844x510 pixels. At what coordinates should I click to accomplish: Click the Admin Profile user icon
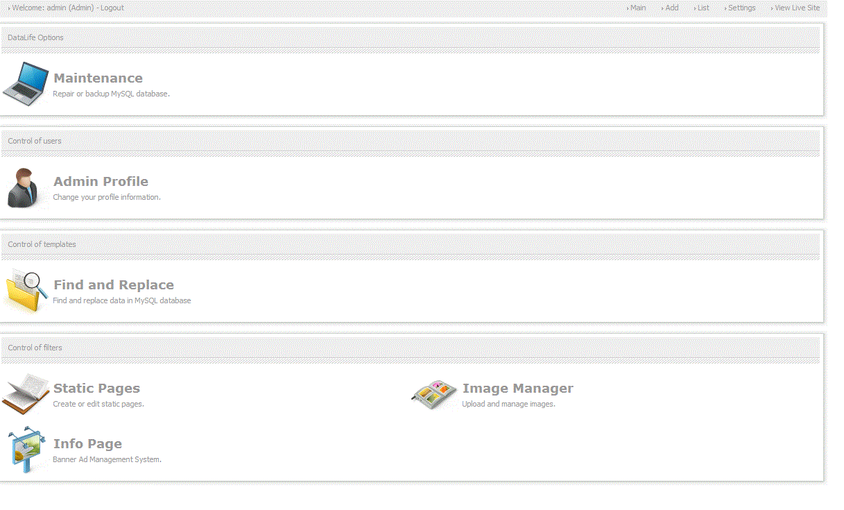(24, 187)
